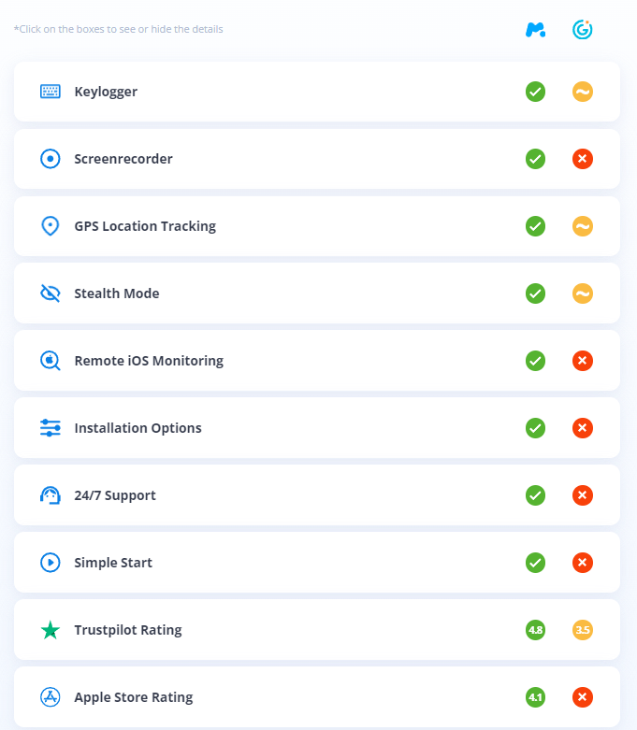Click the keyboard icon beside Keylogger
The image size is (637, 730).
tap(50, 92)
